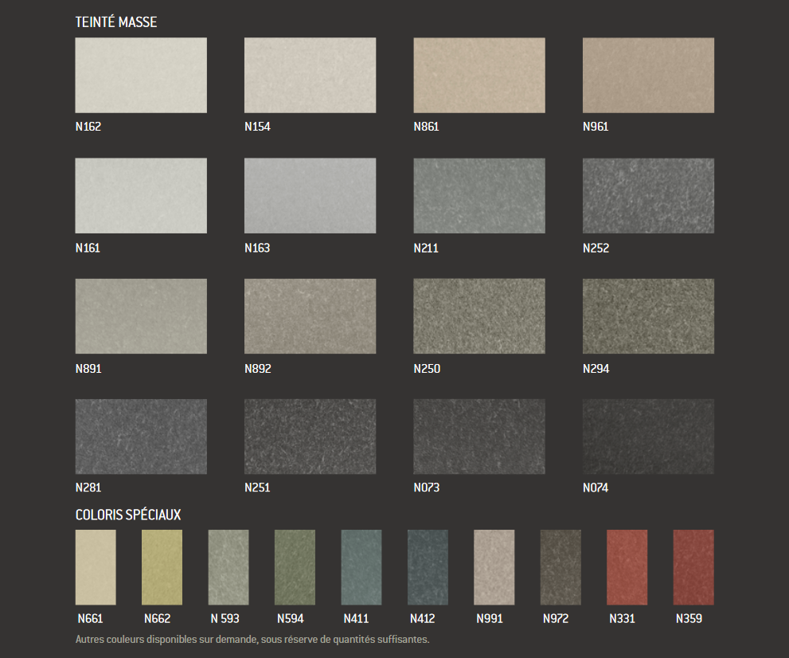Click the N073 label text
The image size is (789, 658).
point(427,488)
